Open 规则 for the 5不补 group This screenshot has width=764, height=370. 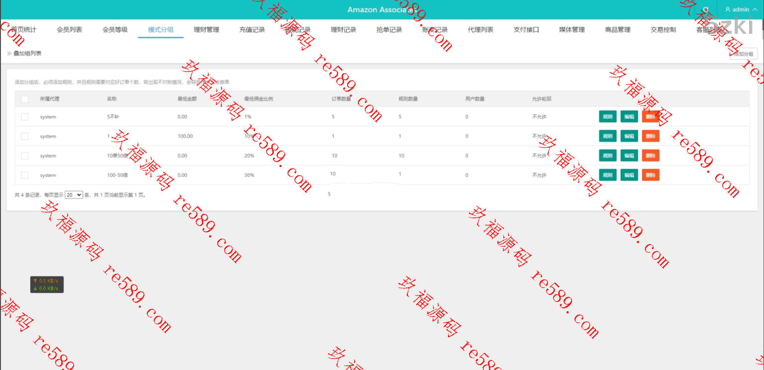point(607,117)
